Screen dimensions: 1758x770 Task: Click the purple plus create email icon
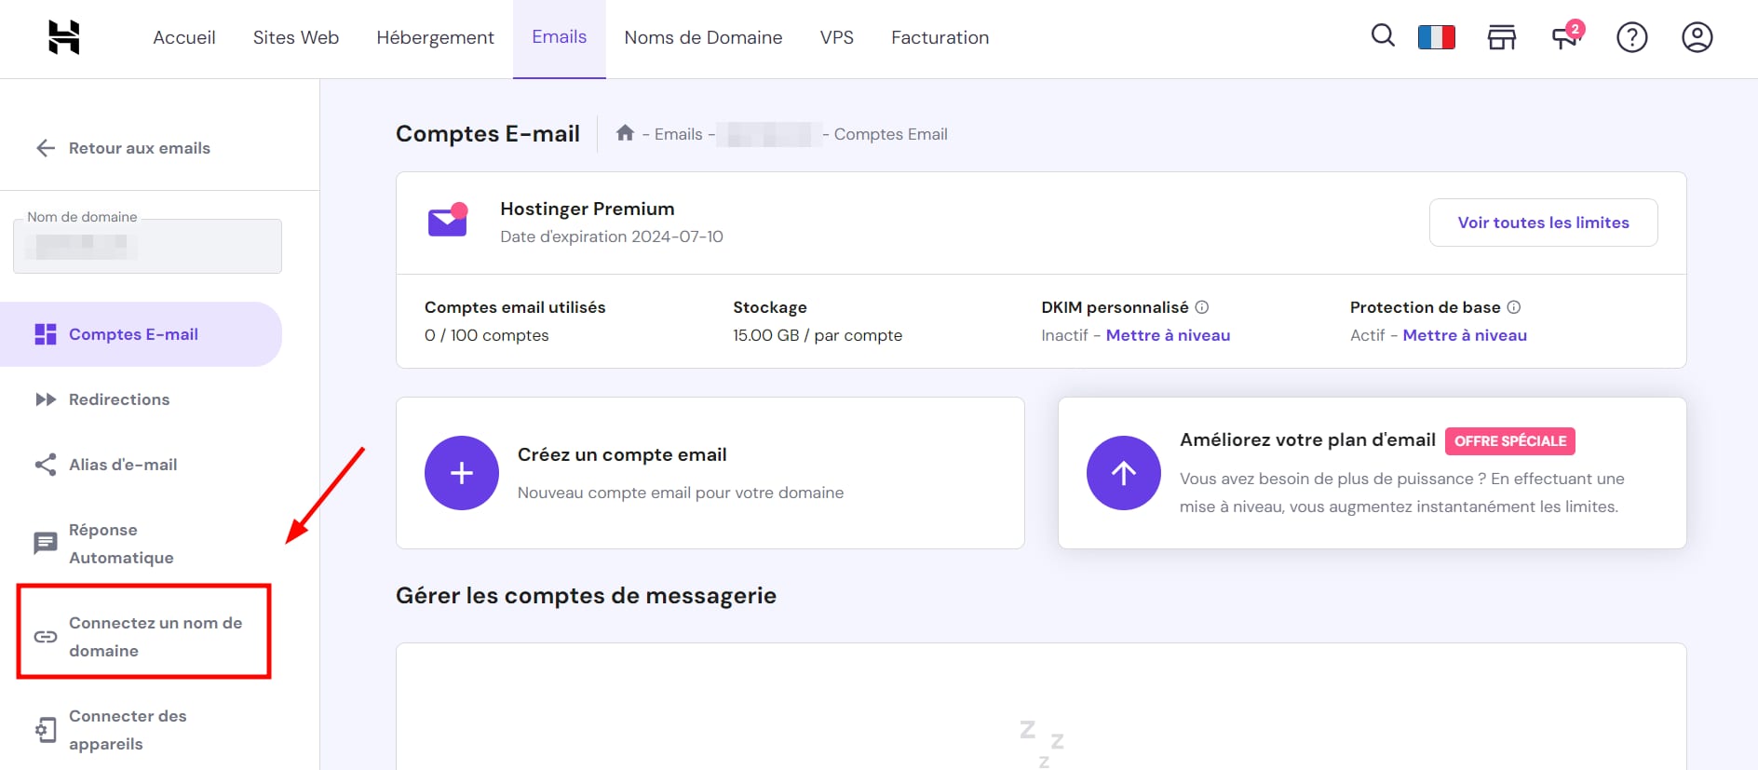[462, 473]
